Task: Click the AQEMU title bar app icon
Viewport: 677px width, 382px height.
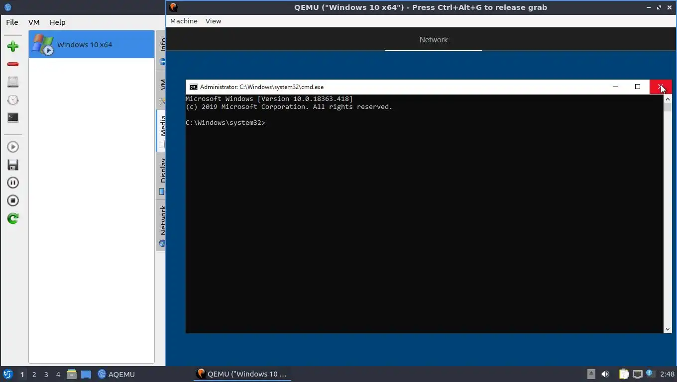Action: click(7, 7)
